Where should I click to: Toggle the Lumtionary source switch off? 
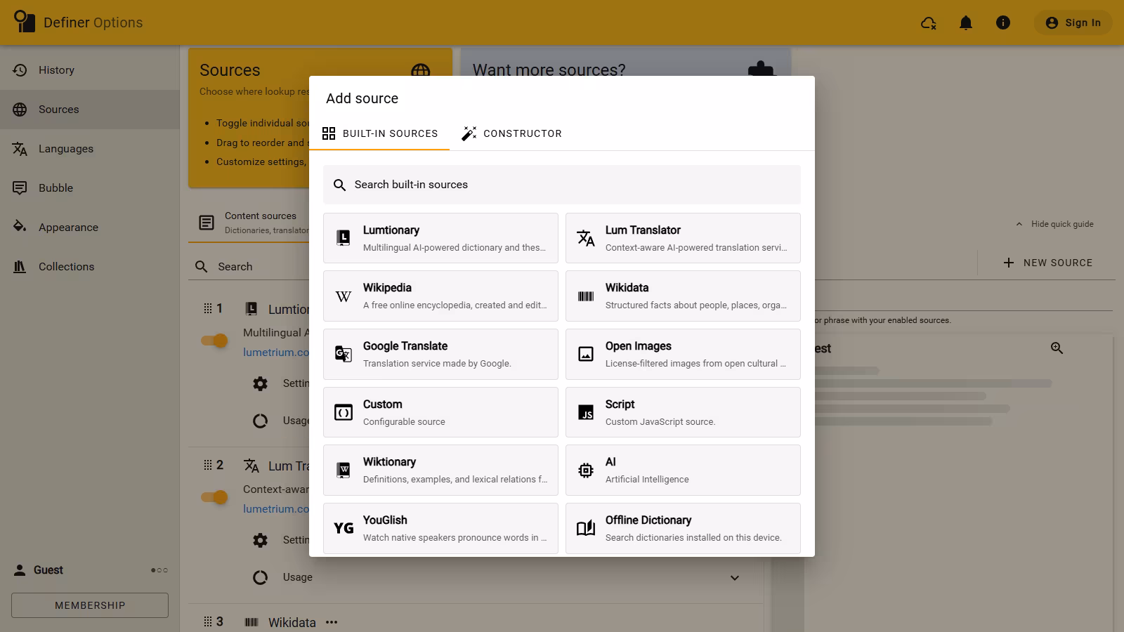pyautogui.click(x=214, y=341)
